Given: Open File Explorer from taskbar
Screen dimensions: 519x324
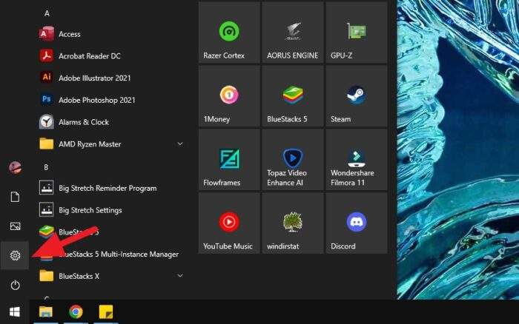Looking at the screenshot, I should (x=46, y=311).
